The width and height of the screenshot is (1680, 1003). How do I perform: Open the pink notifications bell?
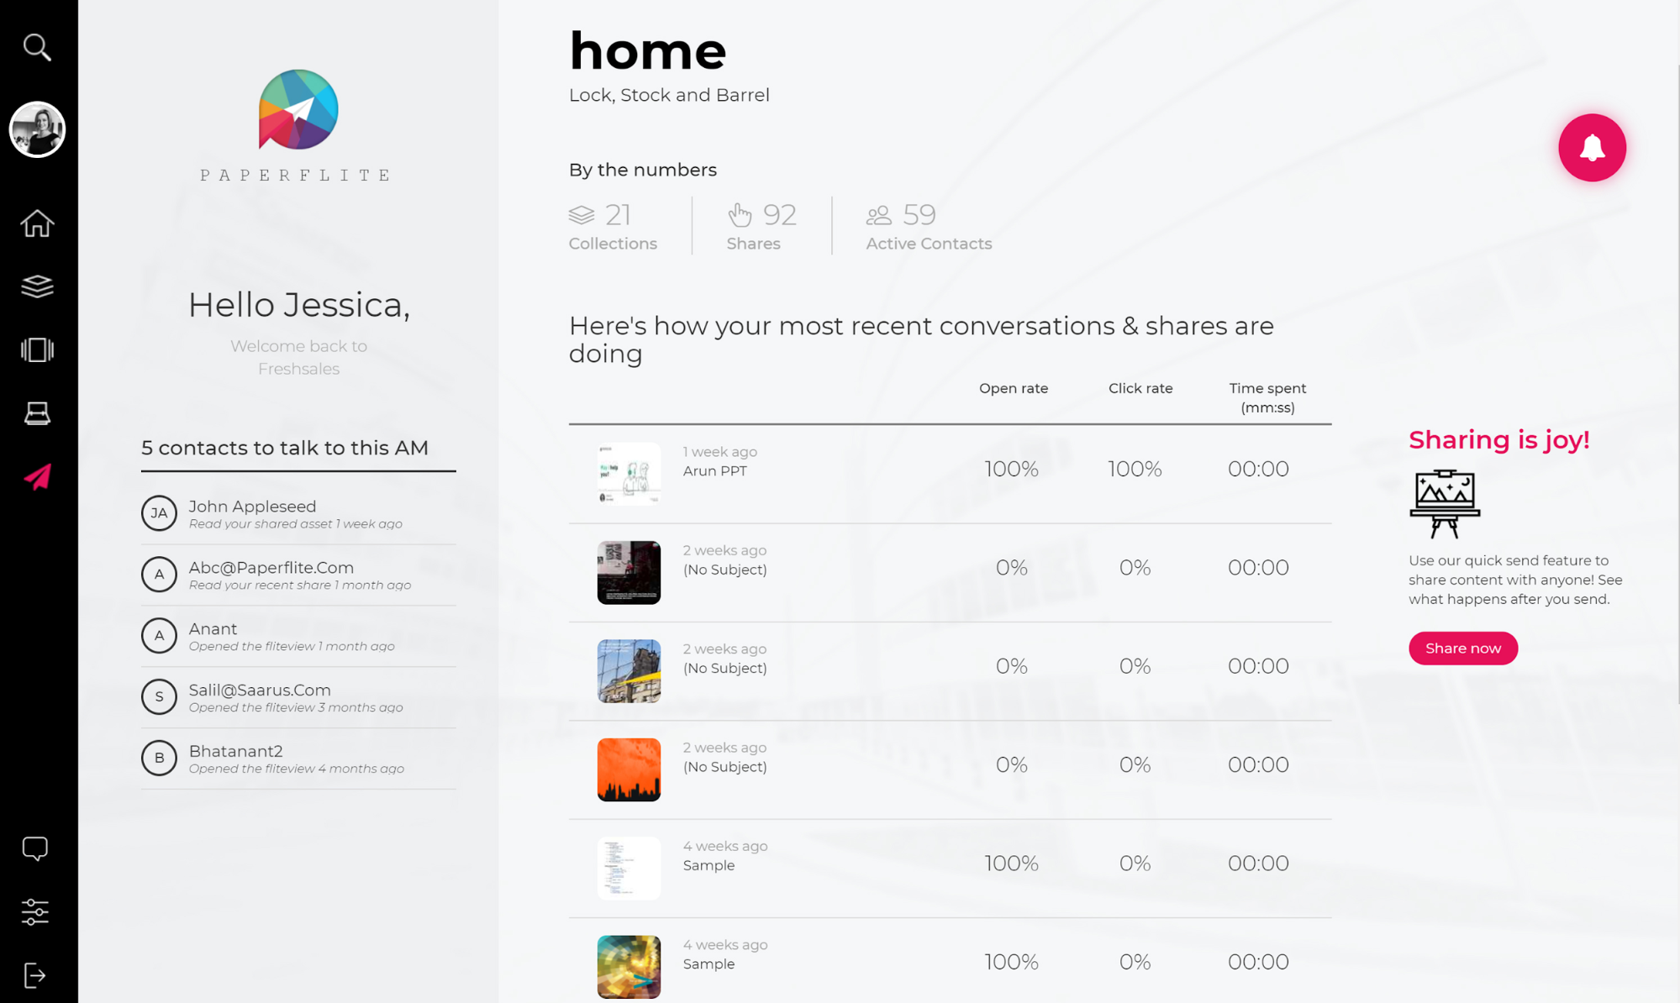coord(1592,148)
